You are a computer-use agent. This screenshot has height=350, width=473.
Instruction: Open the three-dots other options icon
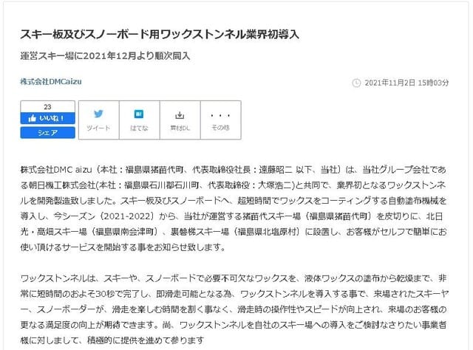(220, 115)
